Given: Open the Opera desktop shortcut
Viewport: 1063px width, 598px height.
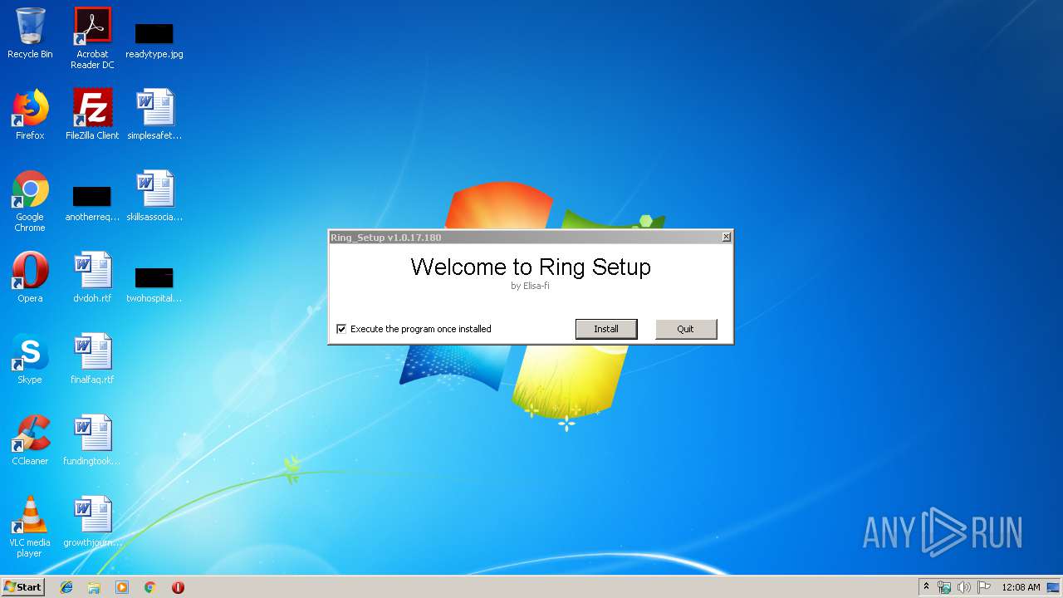Looking at the screenshot, I should coord(30,277).
